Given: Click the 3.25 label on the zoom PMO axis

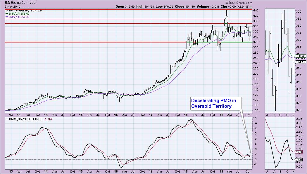Looking at the screenshot, I should pyautogui.click(x=299, y=119).
